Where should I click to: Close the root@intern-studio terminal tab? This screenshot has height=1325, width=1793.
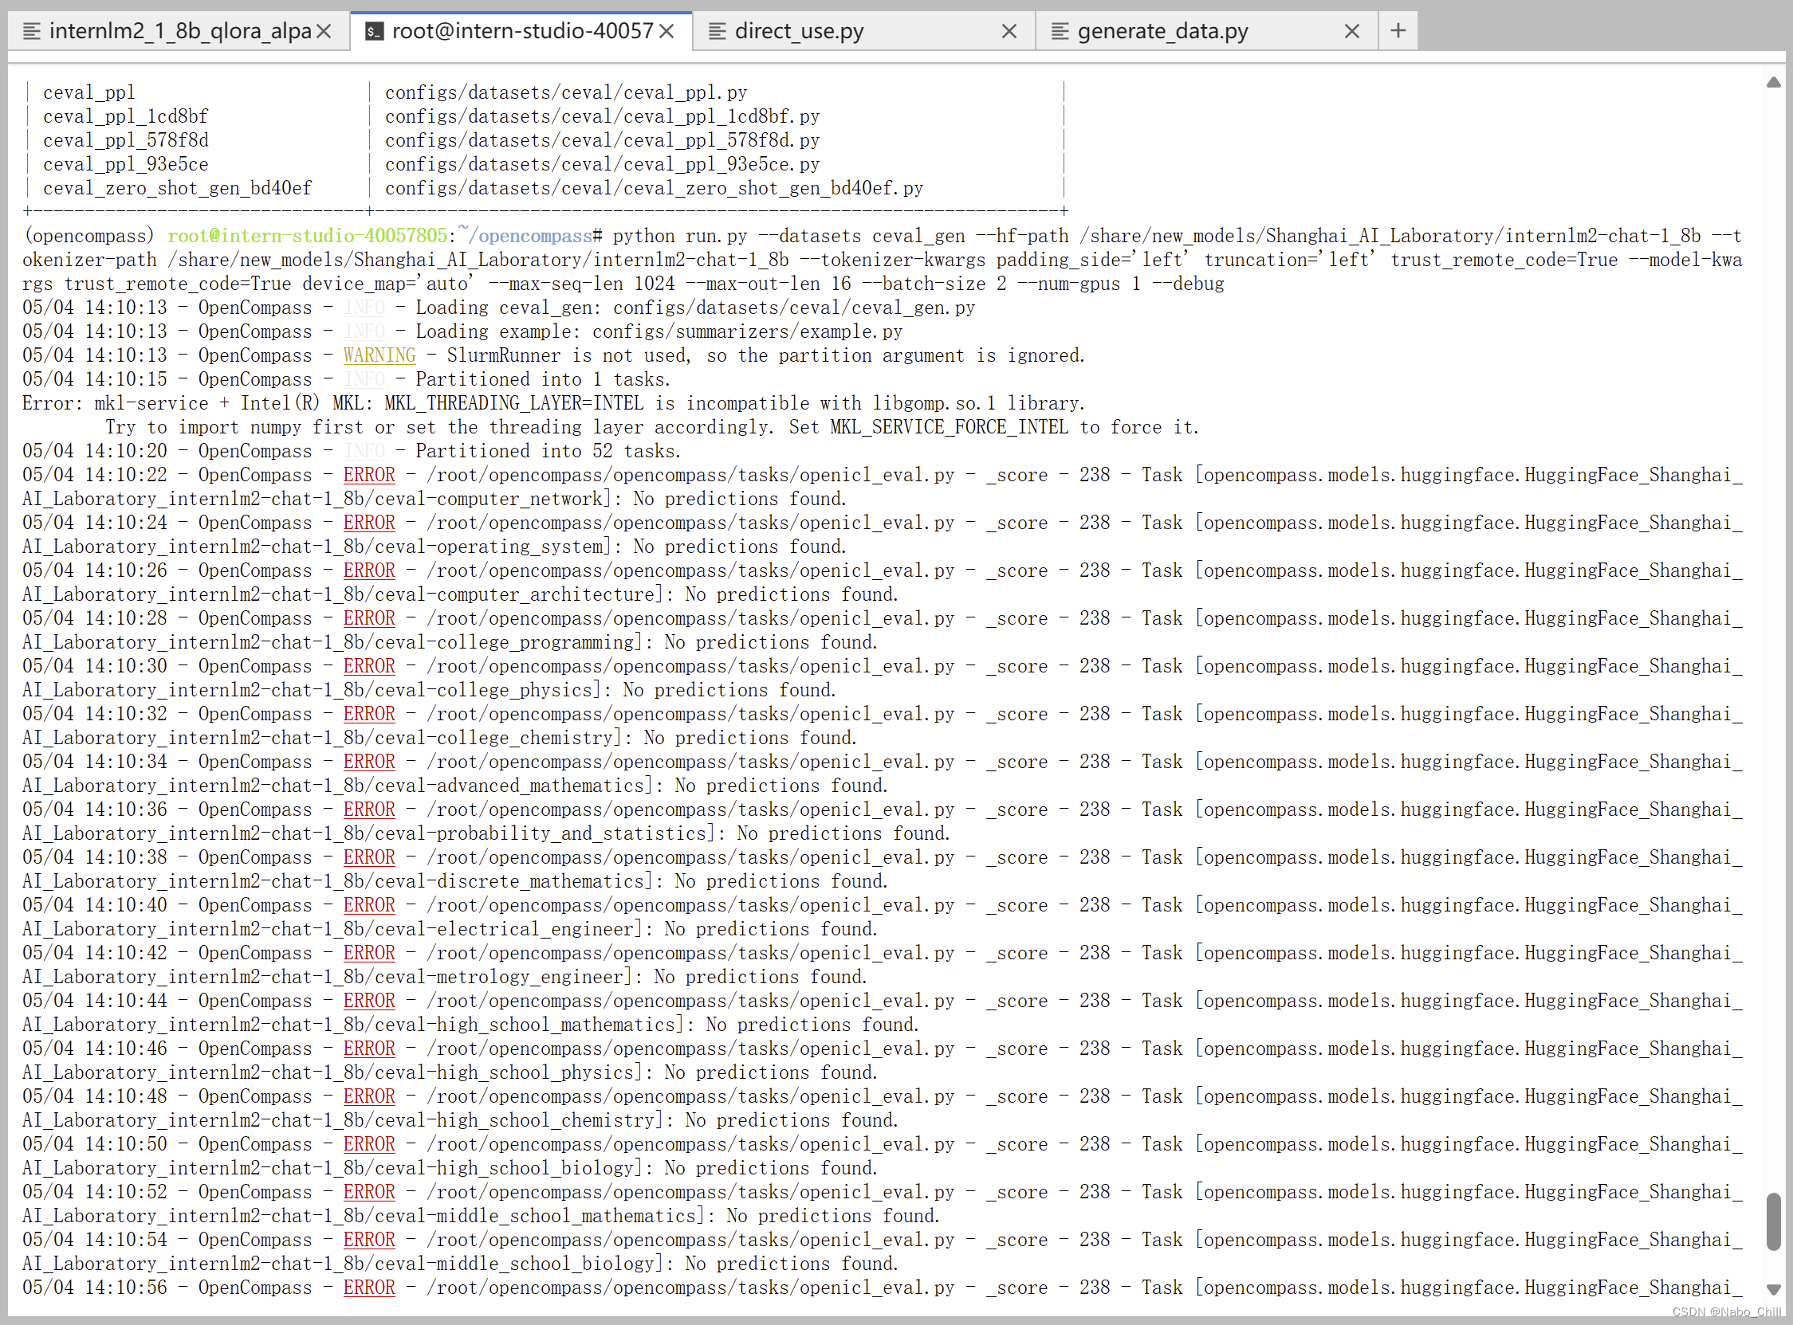pos(666,31)
